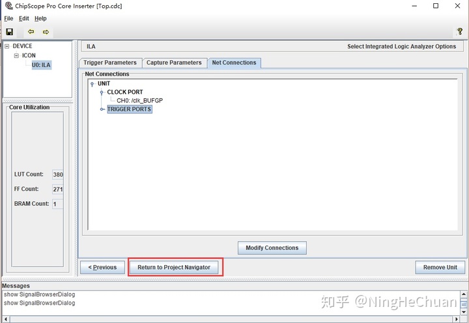Expand the TRIGGER PORTS node handle
This screenshot has width=469, height=323.
point(102,109)
